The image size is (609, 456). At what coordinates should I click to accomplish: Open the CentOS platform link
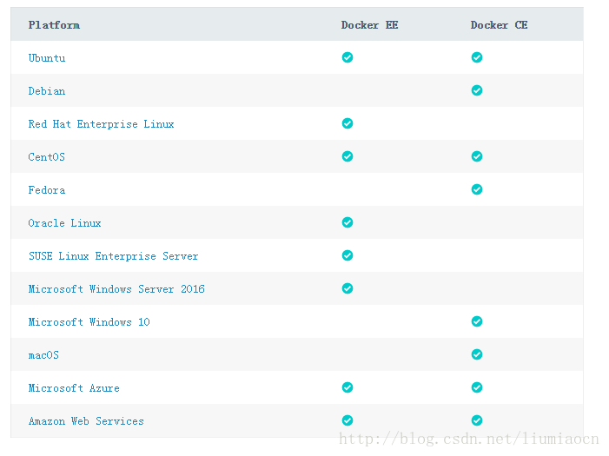(46, 157)
